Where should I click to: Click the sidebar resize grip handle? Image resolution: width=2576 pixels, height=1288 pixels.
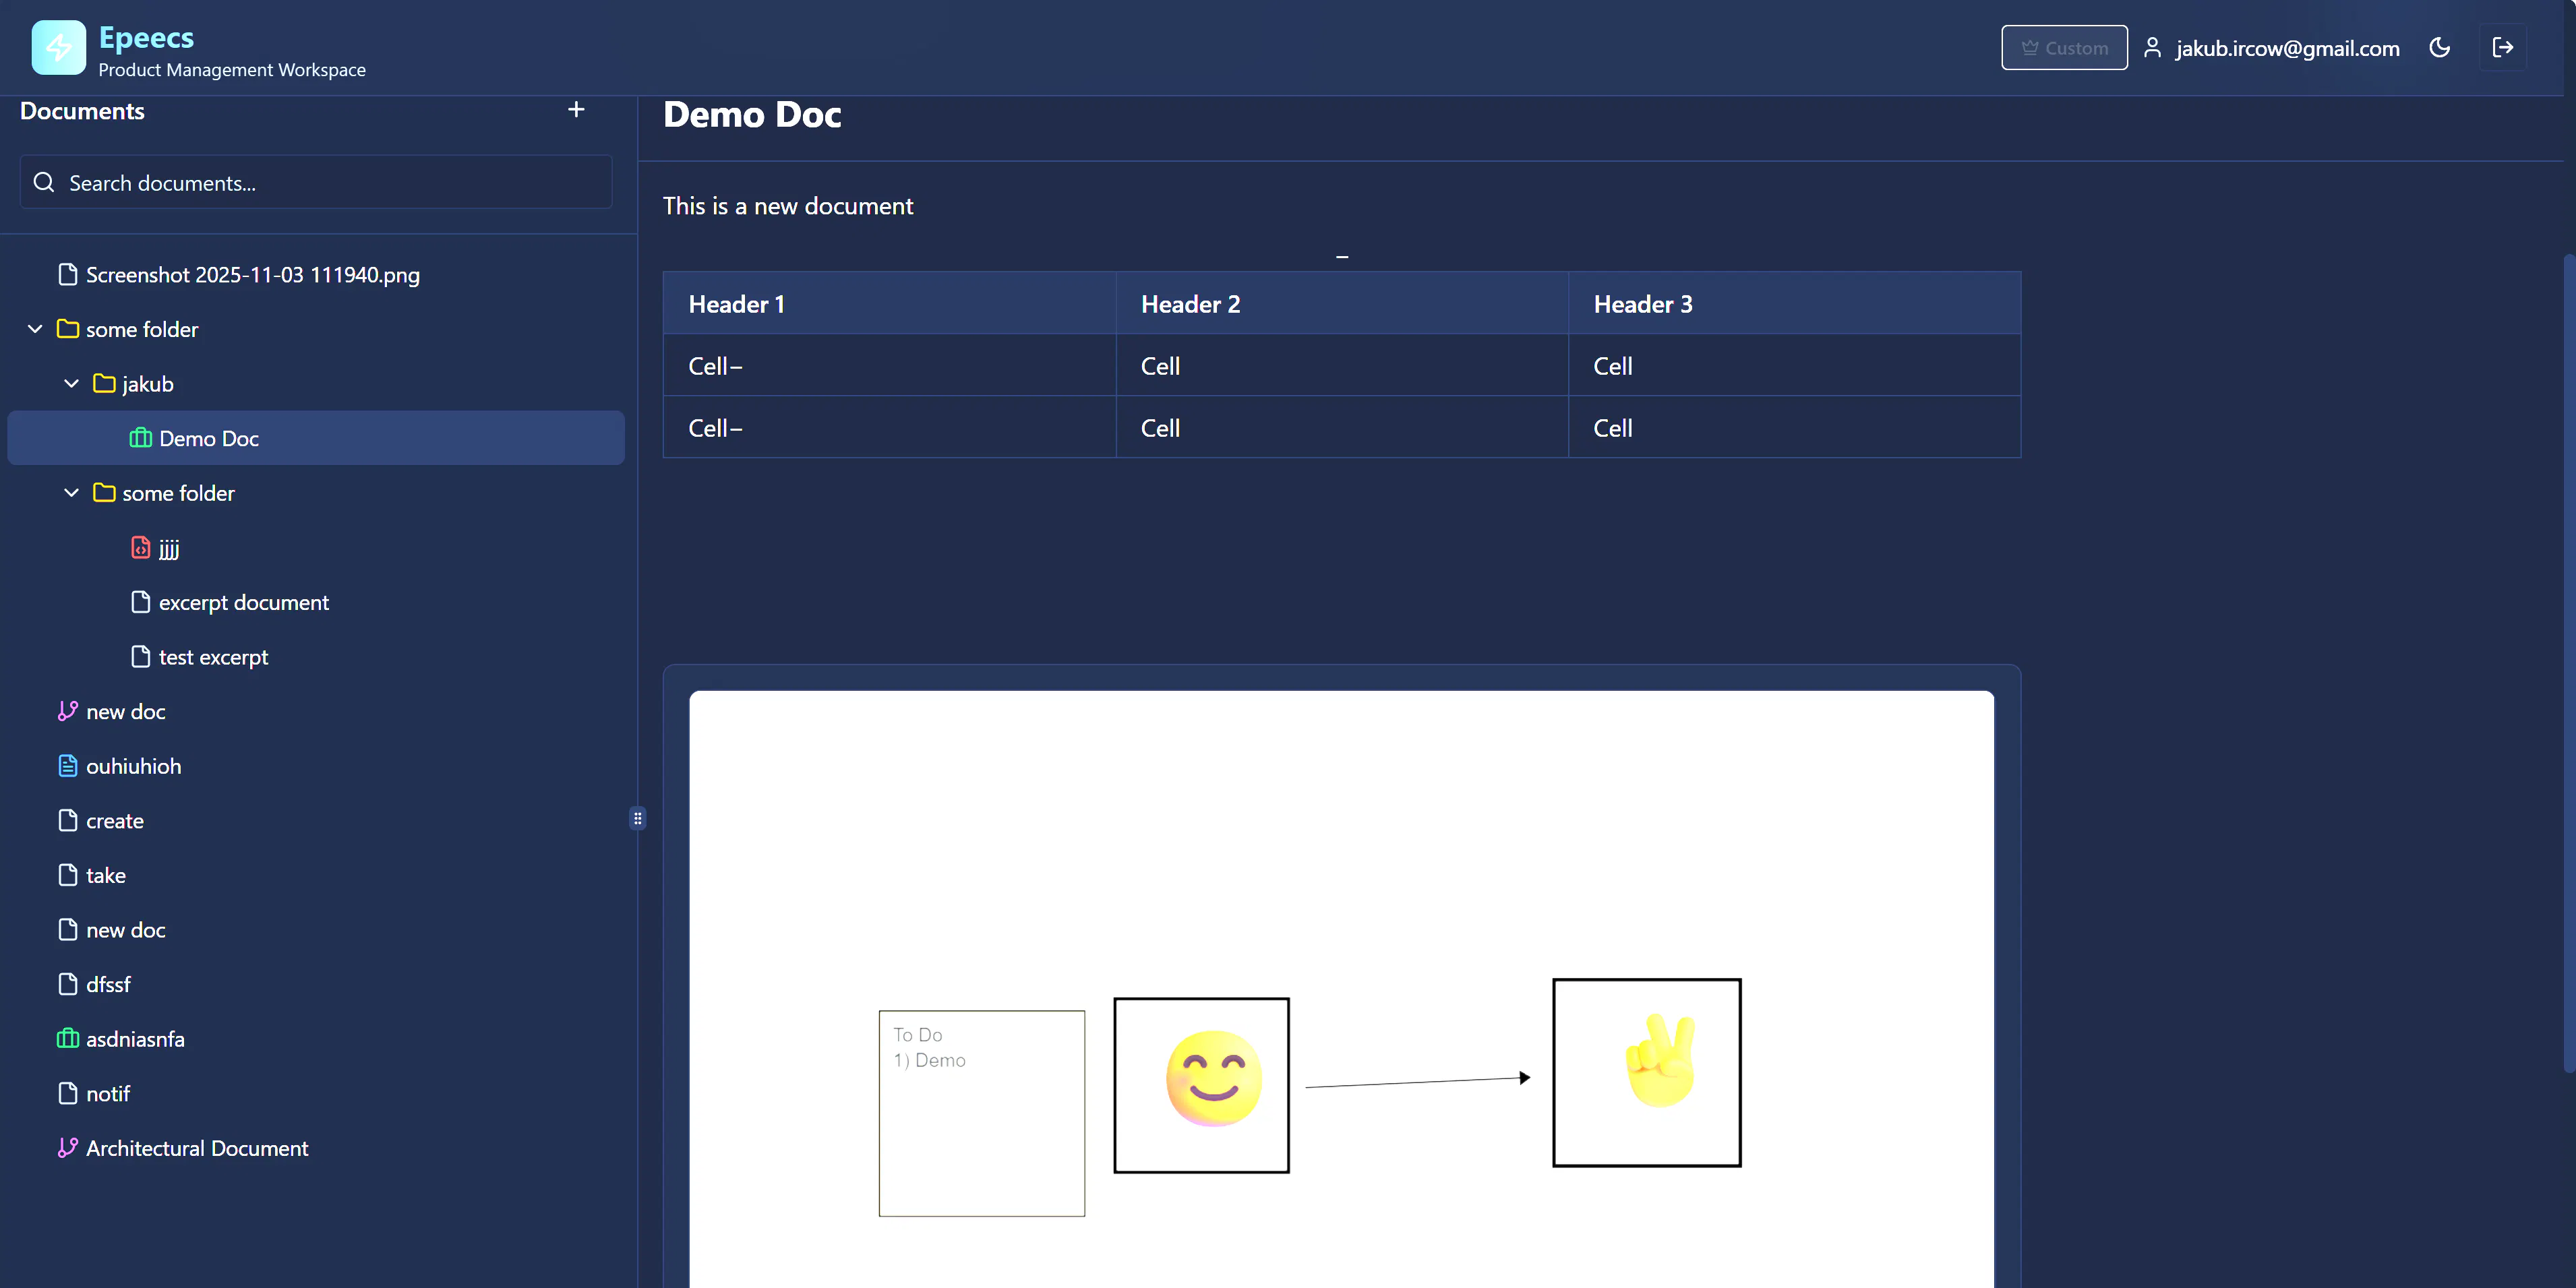point(638,818)
